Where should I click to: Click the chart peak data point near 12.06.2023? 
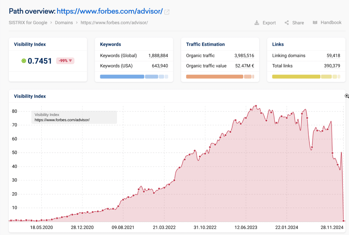pyautogui.click(x=256, y=106)
